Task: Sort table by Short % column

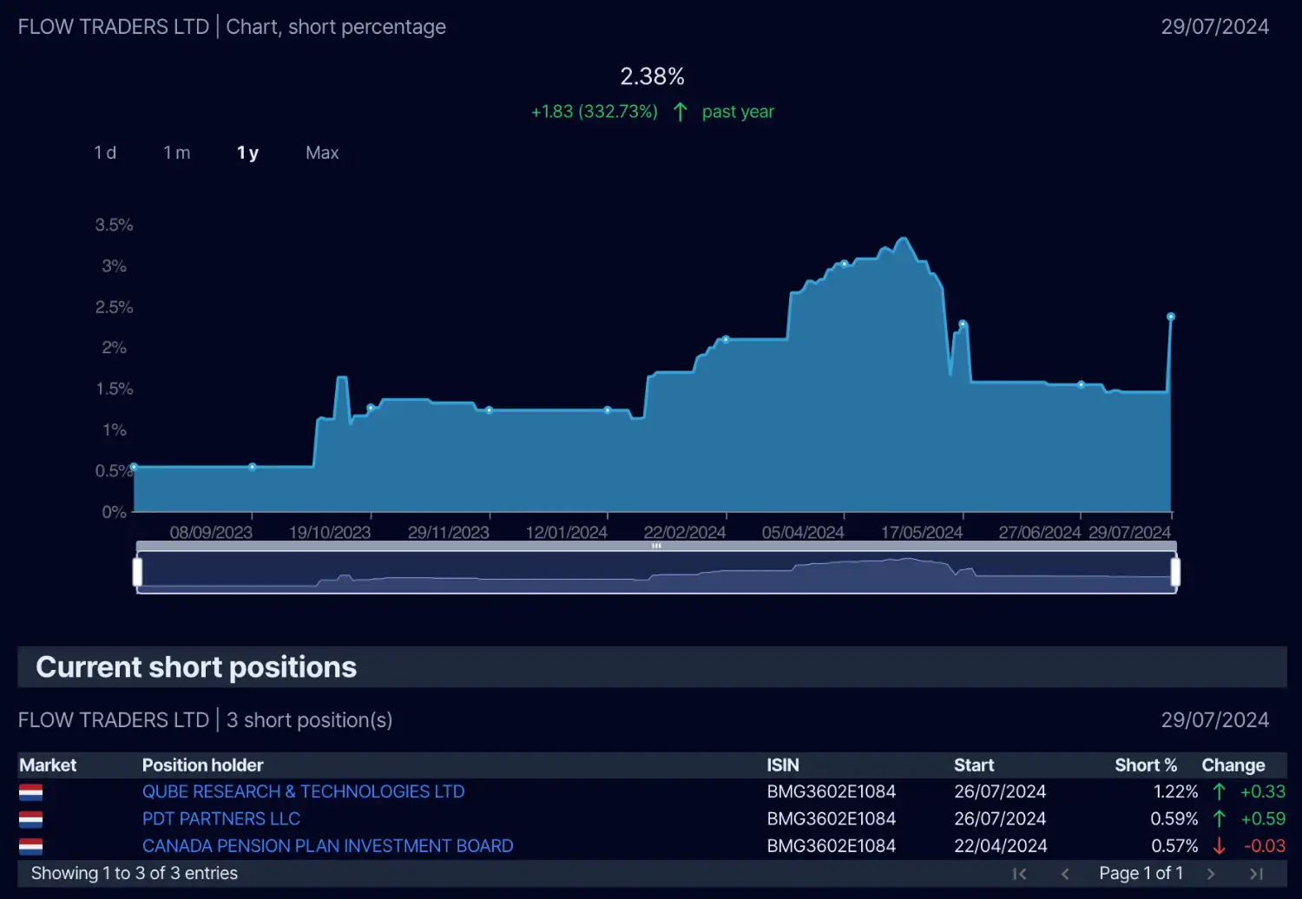Action: (x=1146, y=764)
